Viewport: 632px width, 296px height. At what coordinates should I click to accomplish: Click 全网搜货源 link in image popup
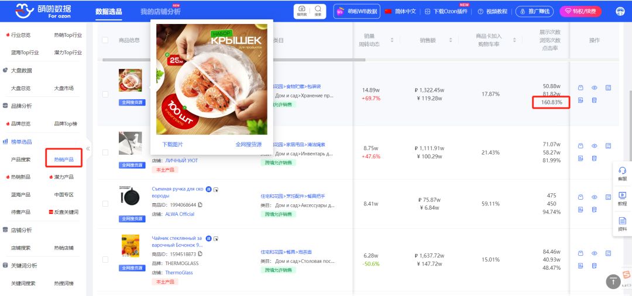click(x=249, y=144)
